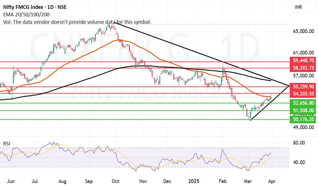
Task: Click the 58,392.75 resistance price label
Action: (x=303, y=68)
